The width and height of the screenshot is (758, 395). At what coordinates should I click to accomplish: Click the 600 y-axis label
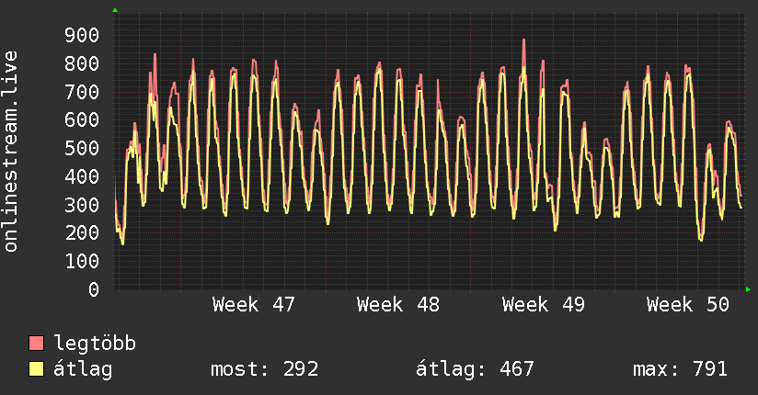click(82, 119)
